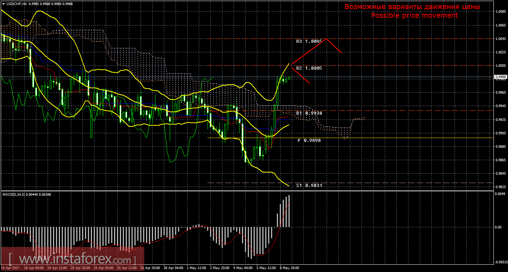Select the R2 1.0005 resistance label
This screenshot has width=508, height=272.
pyautogui.click(x=309, y=68)
